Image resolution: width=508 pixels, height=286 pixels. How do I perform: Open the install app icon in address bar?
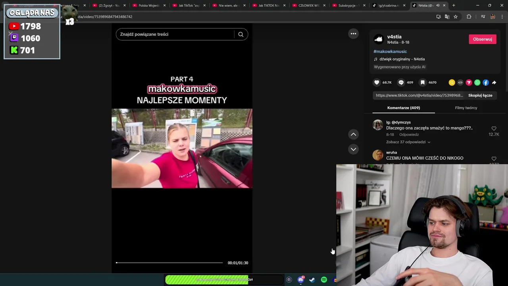[x=439, y=17]
